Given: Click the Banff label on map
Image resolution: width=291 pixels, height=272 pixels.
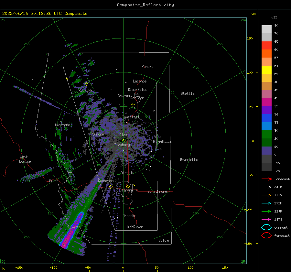Looking at the screenshot, I should click(x=53, y=180).
